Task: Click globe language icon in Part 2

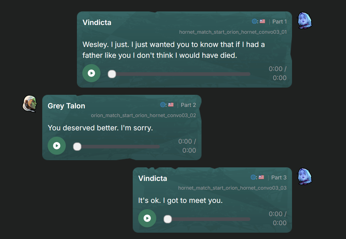Action: [x=163, y=105]
